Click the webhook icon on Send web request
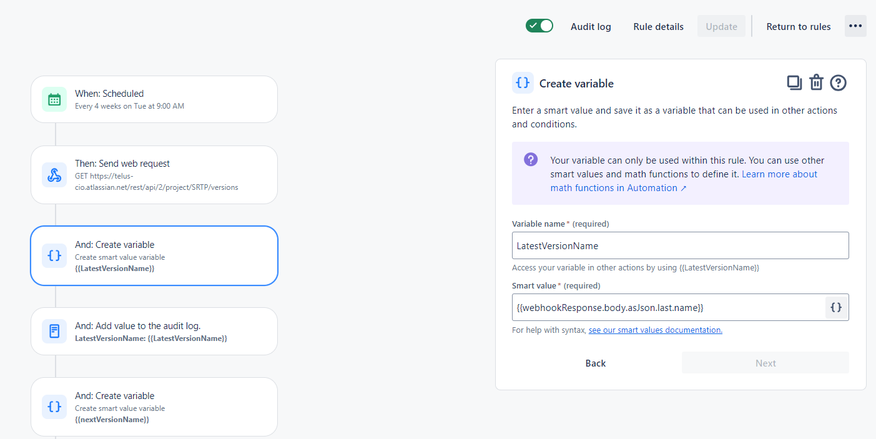 pos(54,175)
